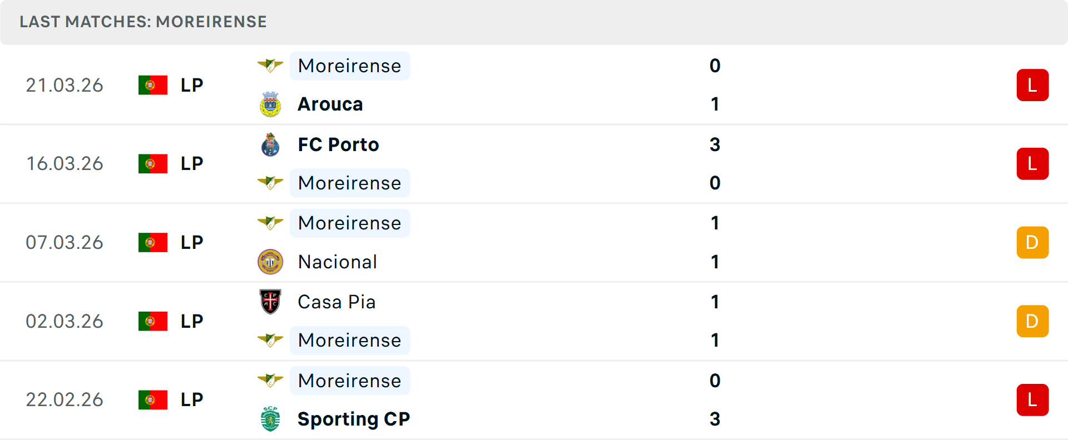Screen dimensions: 1068x440
Task: Click the Portugal flag next to 21.03.26
Action: click(153, 85)
